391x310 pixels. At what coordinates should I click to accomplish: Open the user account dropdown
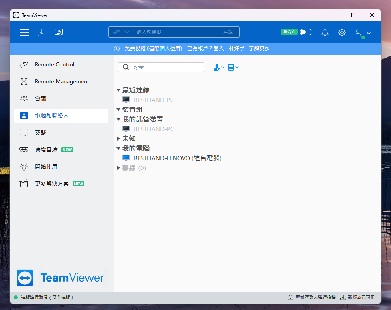[363, 33]
